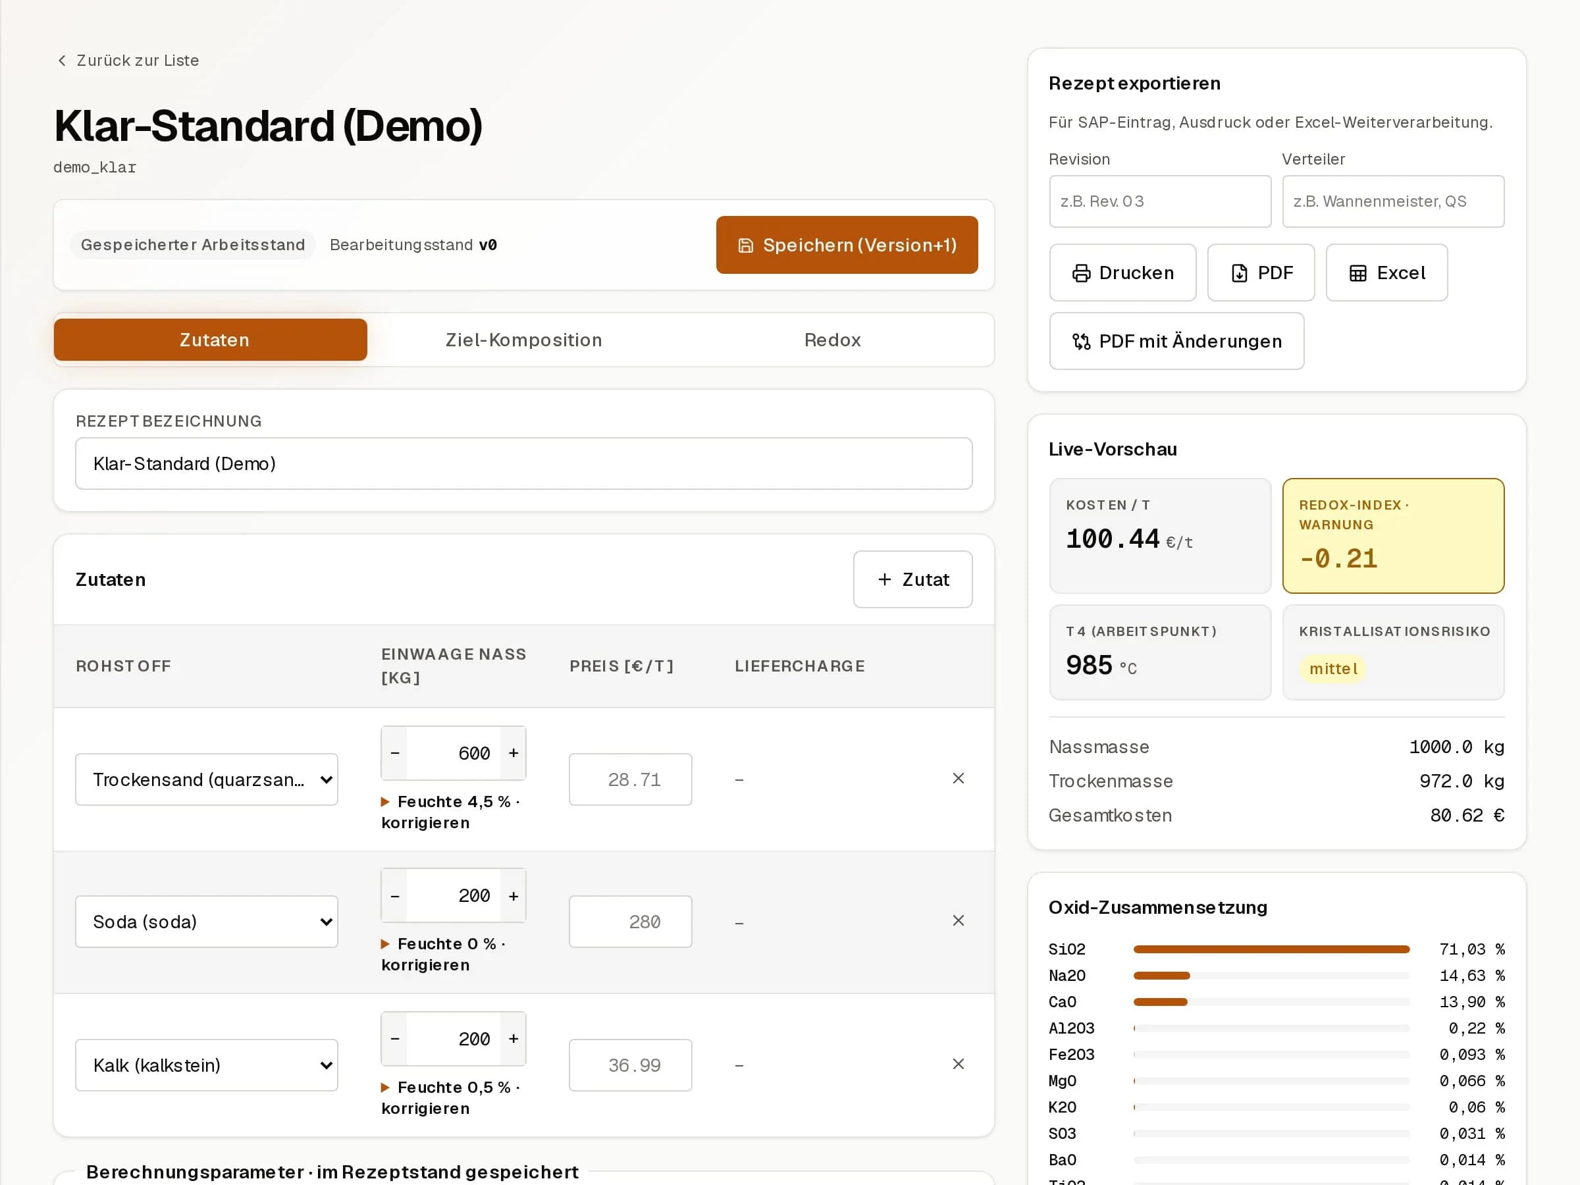
Task: Click PDF mit Änderungen button
Action: coord(1176,342)
